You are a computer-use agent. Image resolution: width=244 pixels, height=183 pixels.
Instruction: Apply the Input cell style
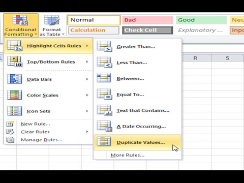point(237,30)
